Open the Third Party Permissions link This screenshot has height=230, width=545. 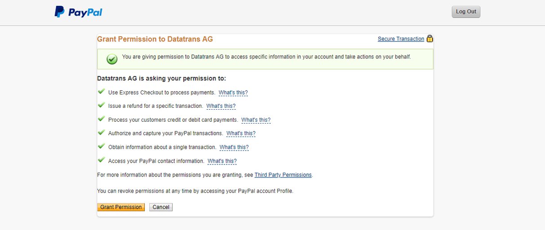[x=283, y=175]
